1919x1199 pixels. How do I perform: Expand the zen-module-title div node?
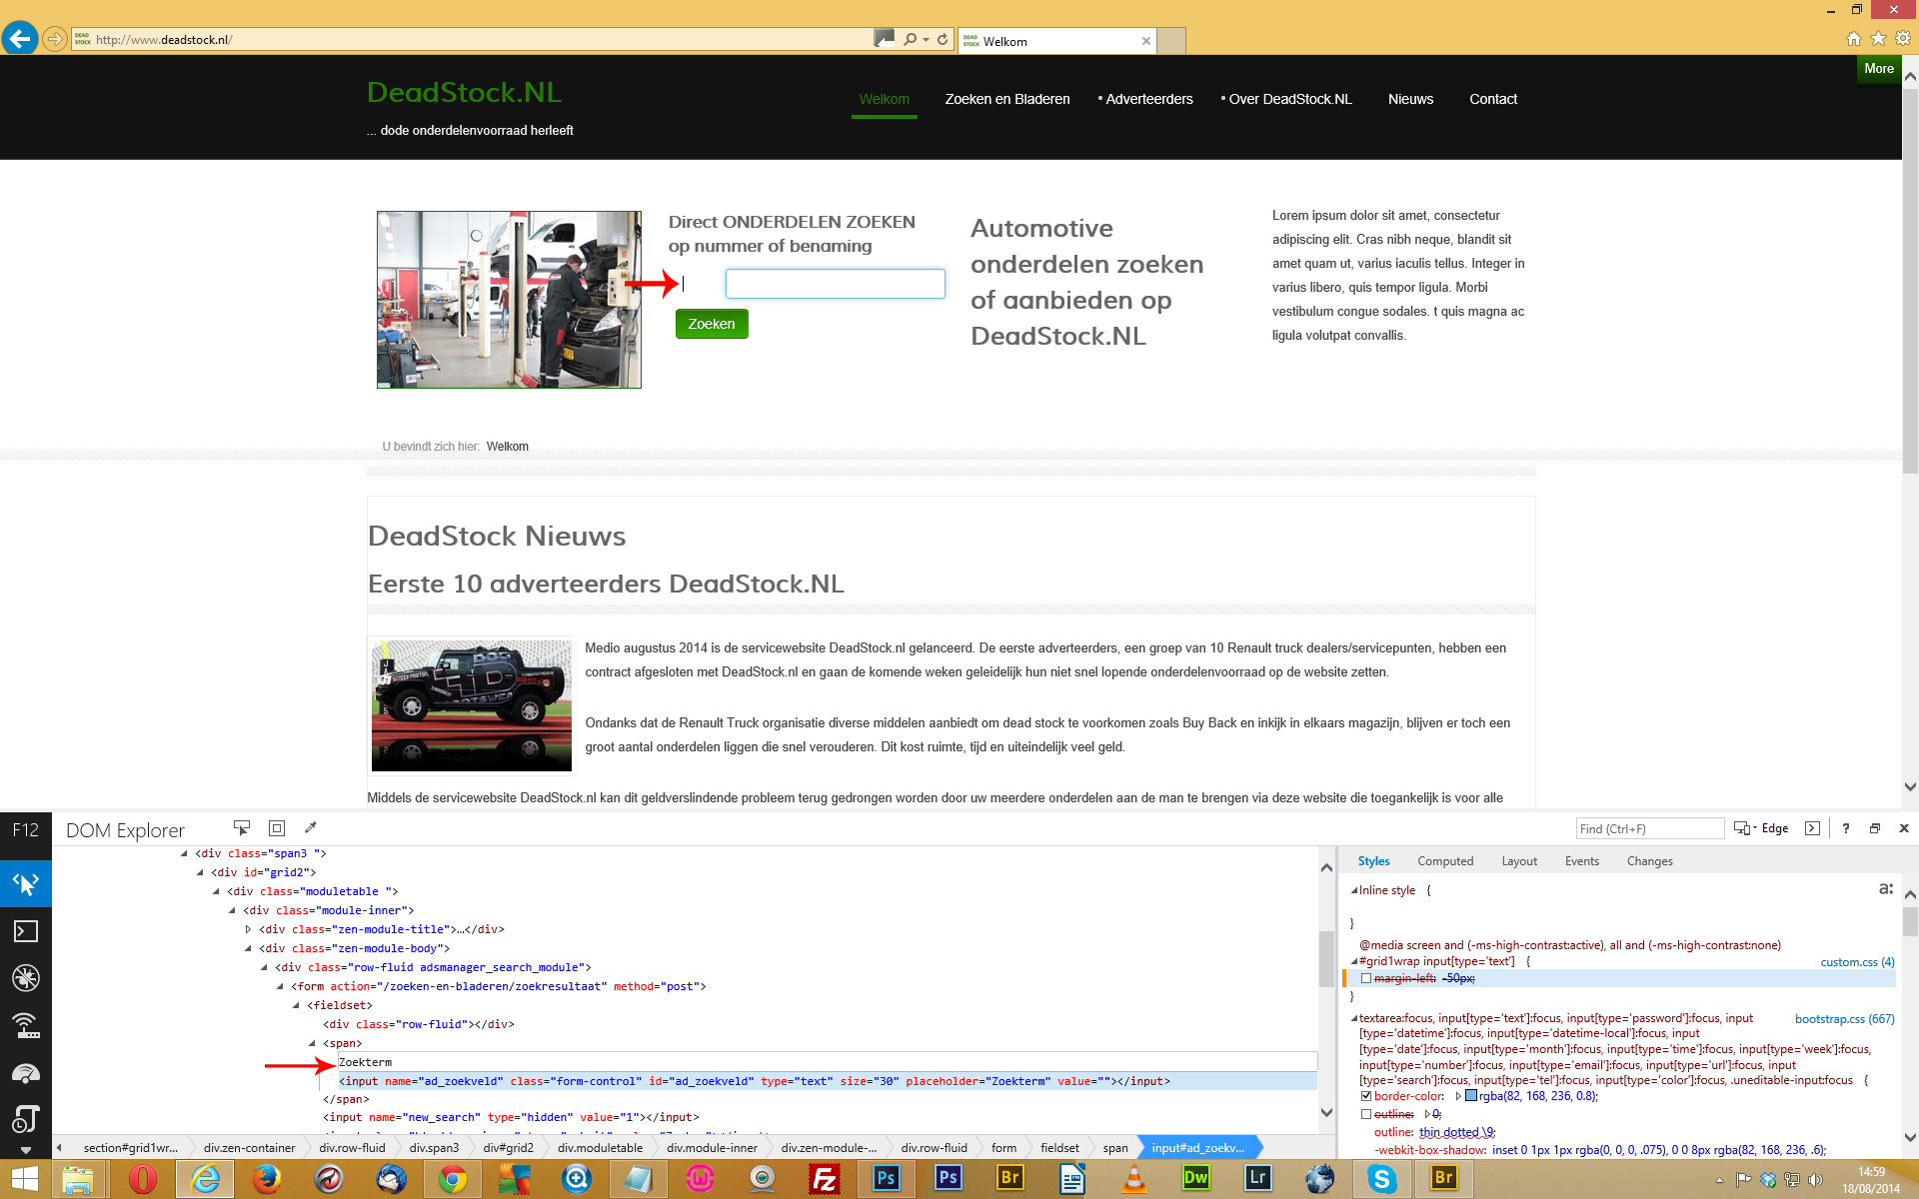248,930
